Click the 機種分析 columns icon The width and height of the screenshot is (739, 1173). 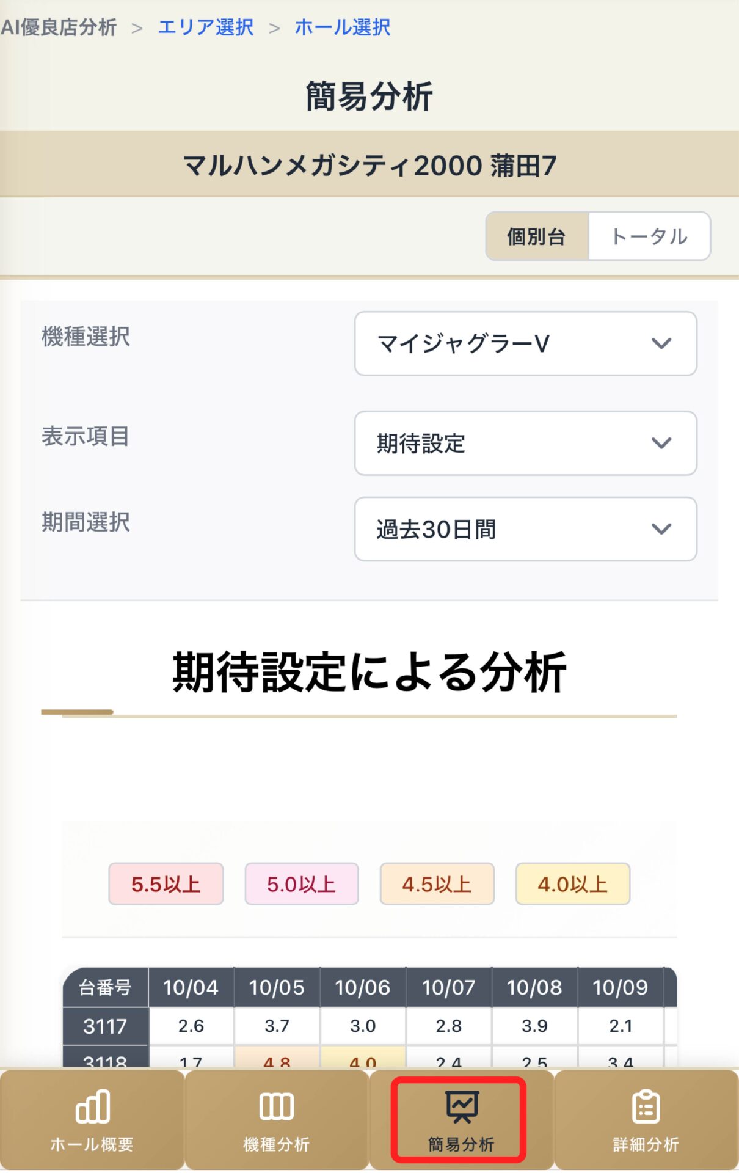click(x=277, y=1106)
